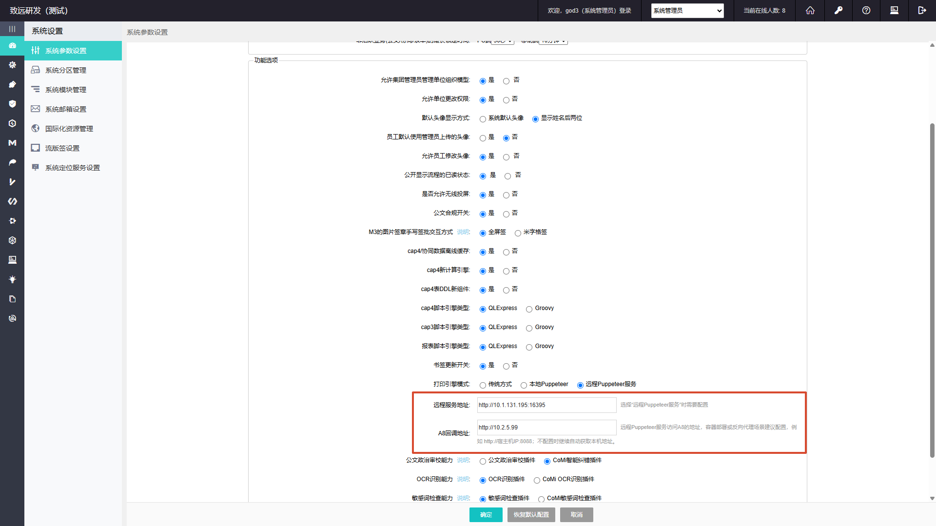Viewport: 936px width, 526px height.
Task: Click the logout icon at top right
Action: tap(922, 10)
